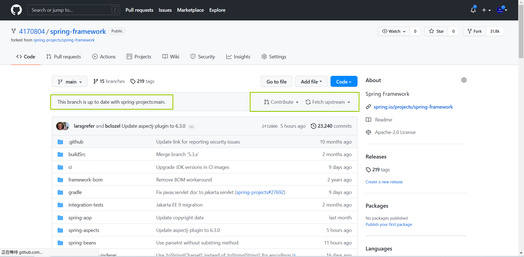Switch to the Wiki tab
524x257 pixels.
click(171, 57)
